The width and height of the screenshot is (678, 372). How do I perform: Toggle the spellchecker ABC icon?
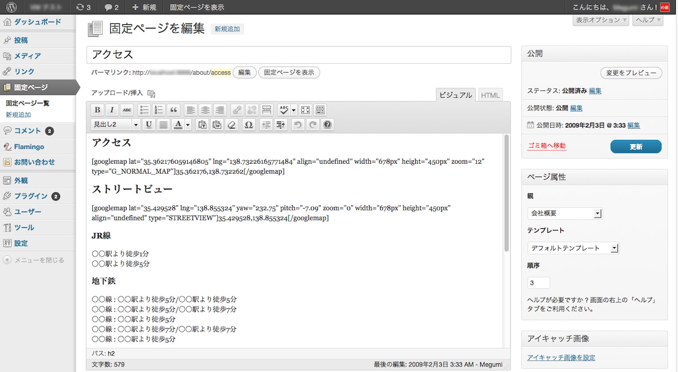point(284,110)
